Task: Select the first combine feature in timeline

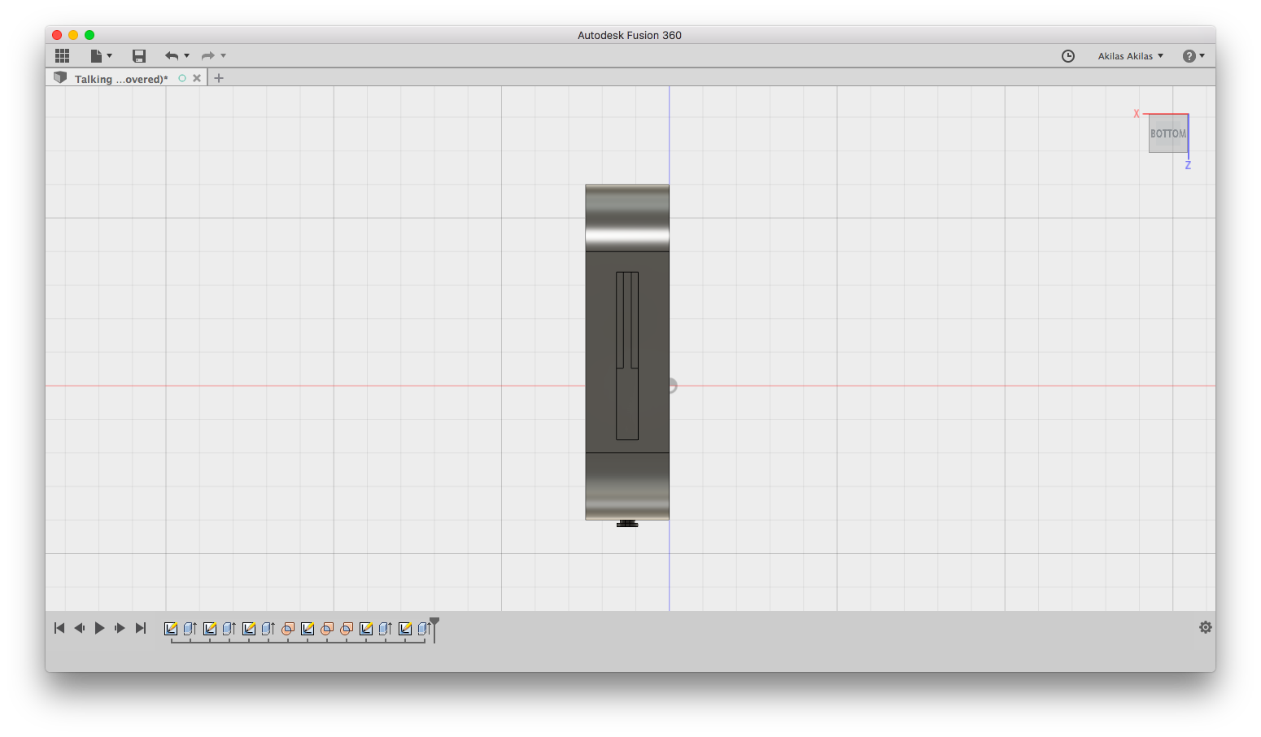Action: (x=288, y=629)
